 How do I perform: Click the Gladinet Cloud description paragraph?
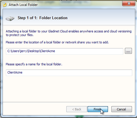coord(68,33)
